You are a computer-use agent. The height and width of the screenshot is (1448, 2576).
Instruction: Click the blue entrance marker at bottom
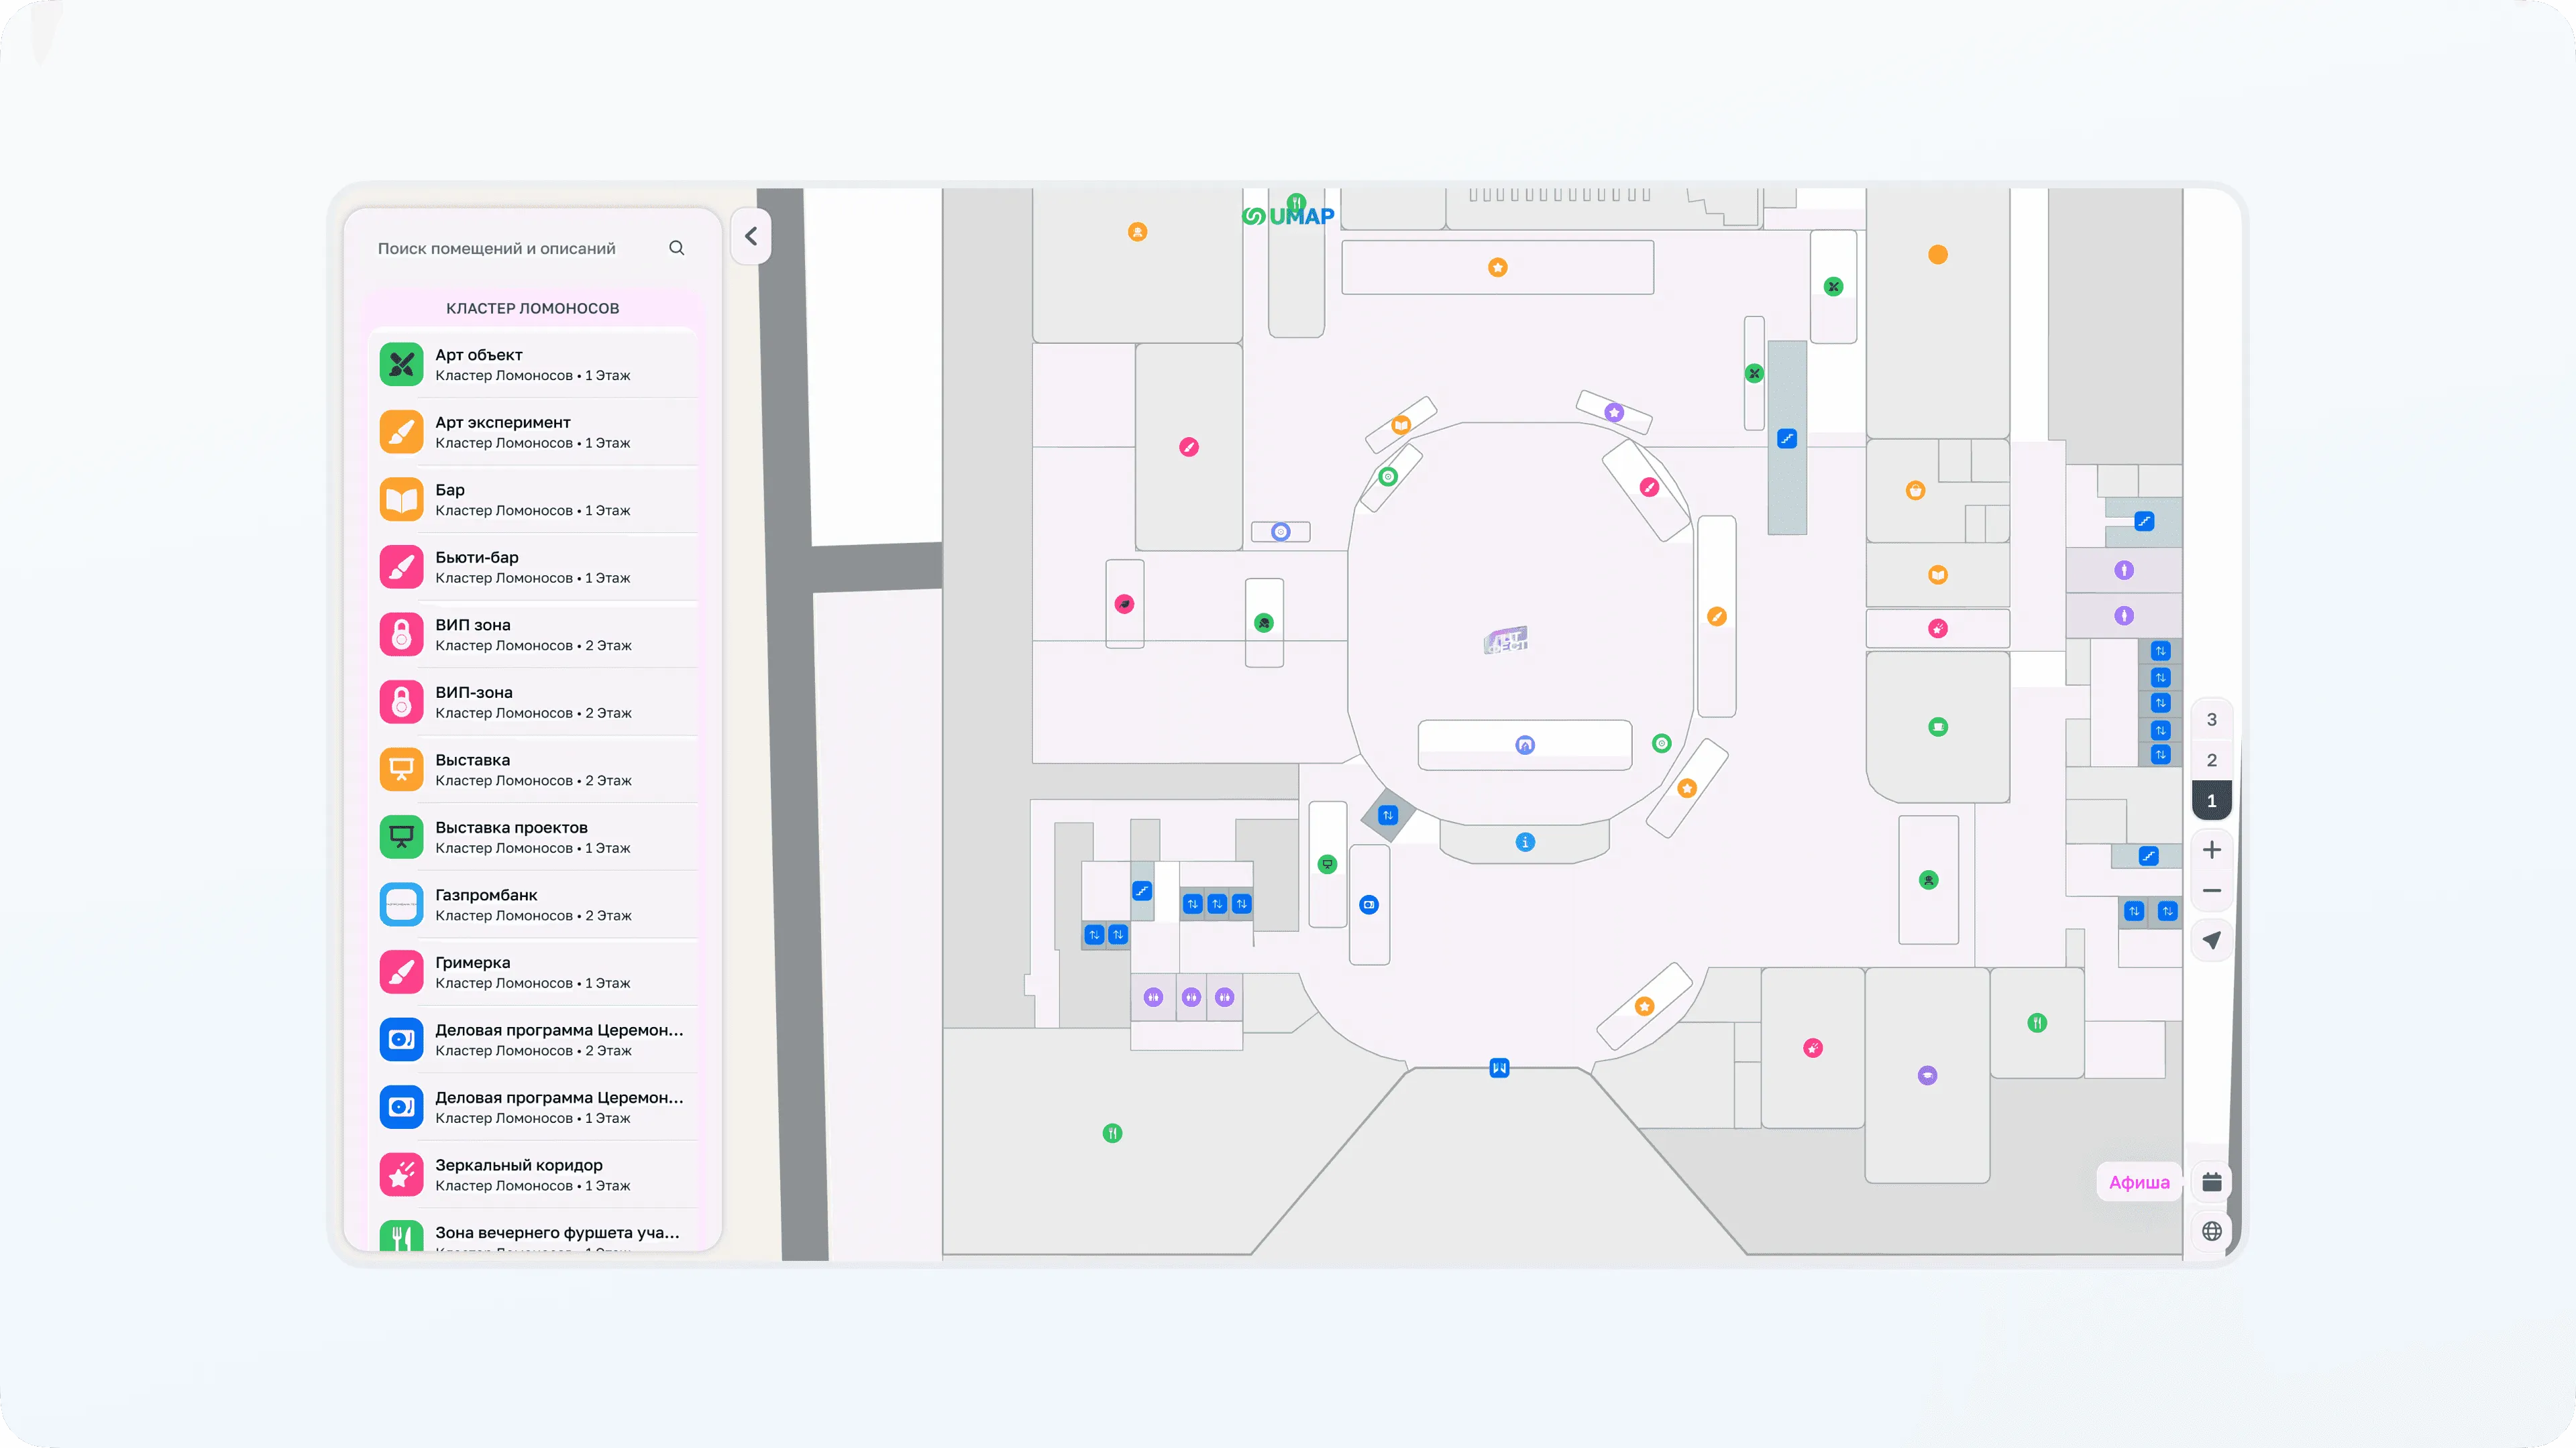coord(1499,1069)
